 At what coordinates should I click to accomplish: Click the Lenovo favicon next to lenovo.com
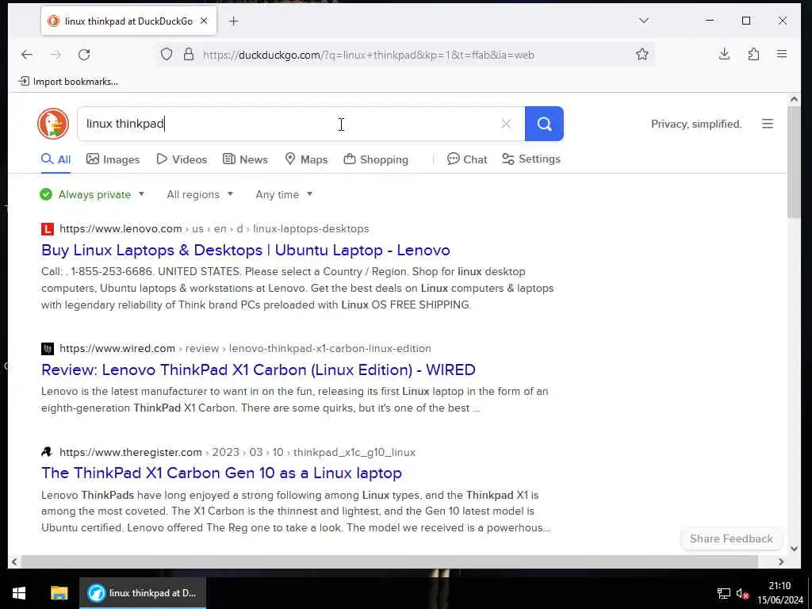tap(47, 229)
